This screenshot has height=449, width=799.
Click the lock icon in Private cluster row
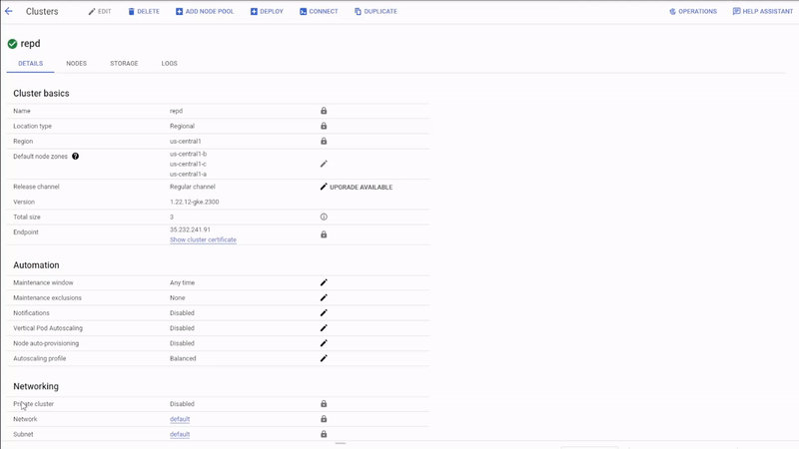click(324, 404)
